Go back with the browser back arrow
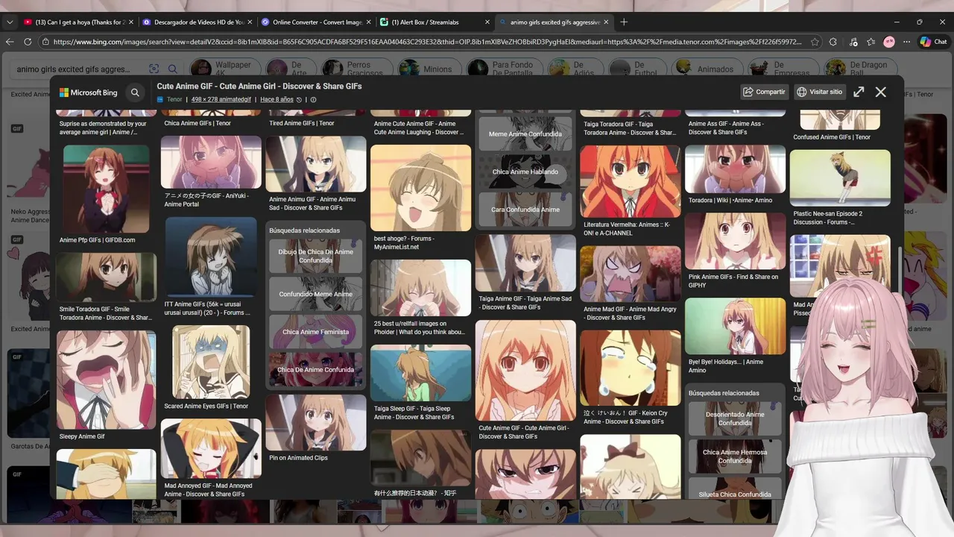 pos(10,42)
